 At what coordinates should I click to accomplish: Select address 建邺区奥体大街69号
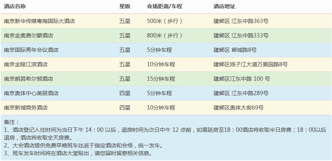pos(238,108)
